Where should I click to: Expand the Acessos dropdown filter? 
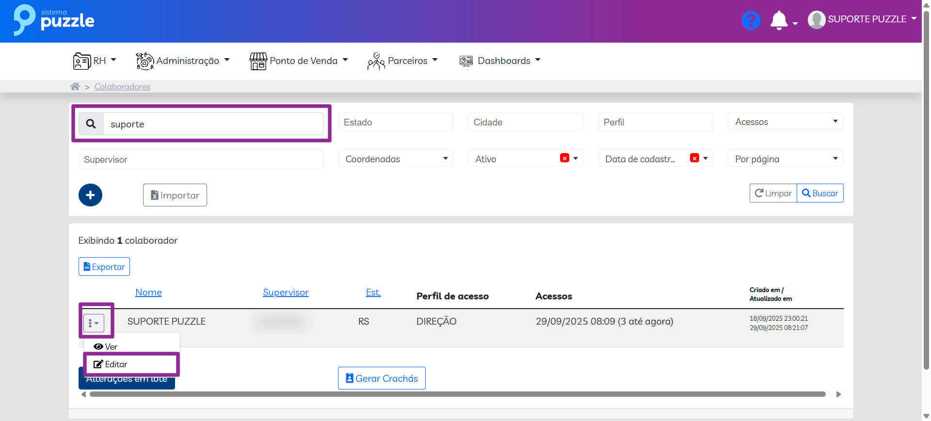[x=785, y=122]
